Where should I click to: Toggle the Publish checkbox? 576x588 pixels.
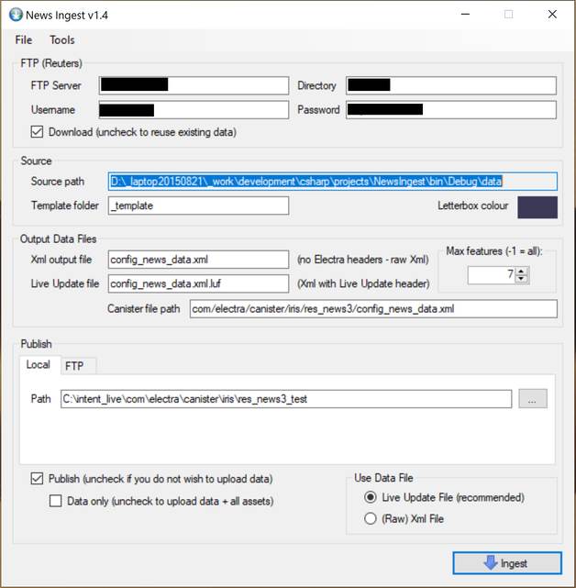pos(38,479)
